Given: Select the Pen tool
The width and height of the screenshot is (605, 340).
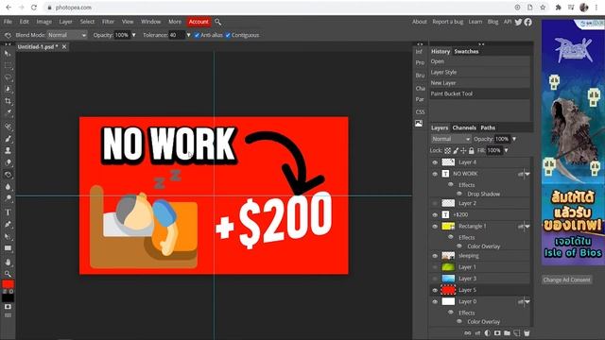Looking at the screenshot, I should 8,224.
